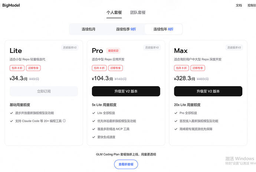
Task: Click the 最受欢迎 badge next to Pro
Action: (113, 51)
